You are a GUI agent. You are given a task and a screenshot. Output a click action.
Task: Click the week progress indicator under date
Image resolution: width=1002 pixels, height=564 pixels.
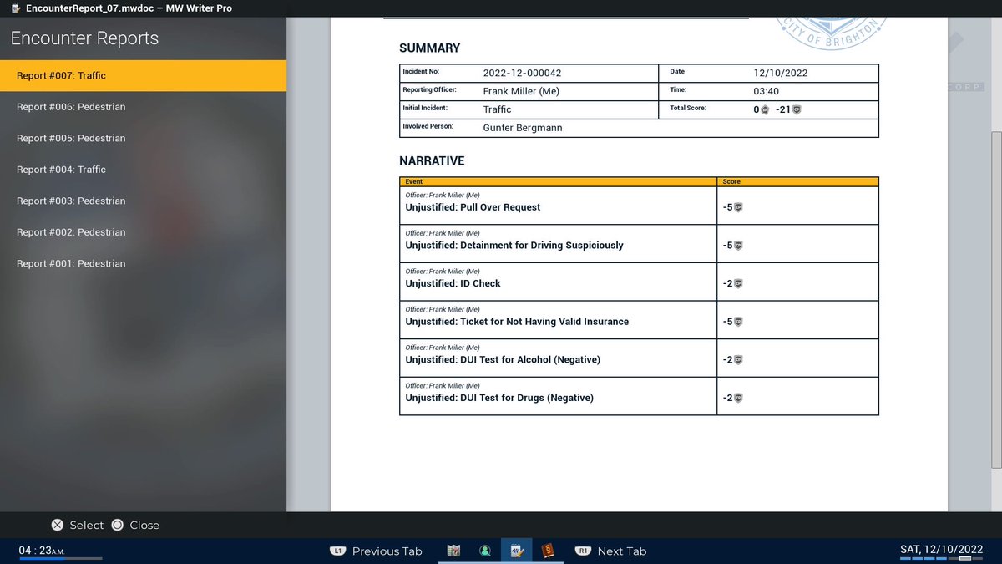tap(940, 558)
